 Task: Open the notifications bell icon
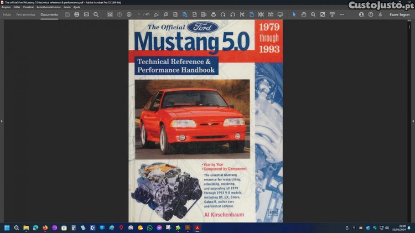(x=380, y=14)
